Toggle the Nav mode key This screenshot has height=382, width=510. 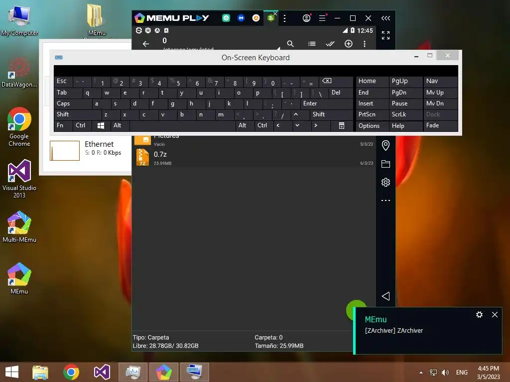coord(440,81)
